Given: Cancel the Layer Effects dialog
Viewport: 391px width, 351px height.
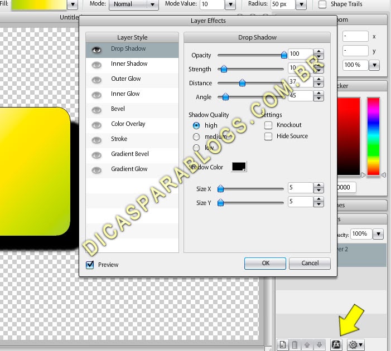Looking at the screenshot, I should (310, 264).
